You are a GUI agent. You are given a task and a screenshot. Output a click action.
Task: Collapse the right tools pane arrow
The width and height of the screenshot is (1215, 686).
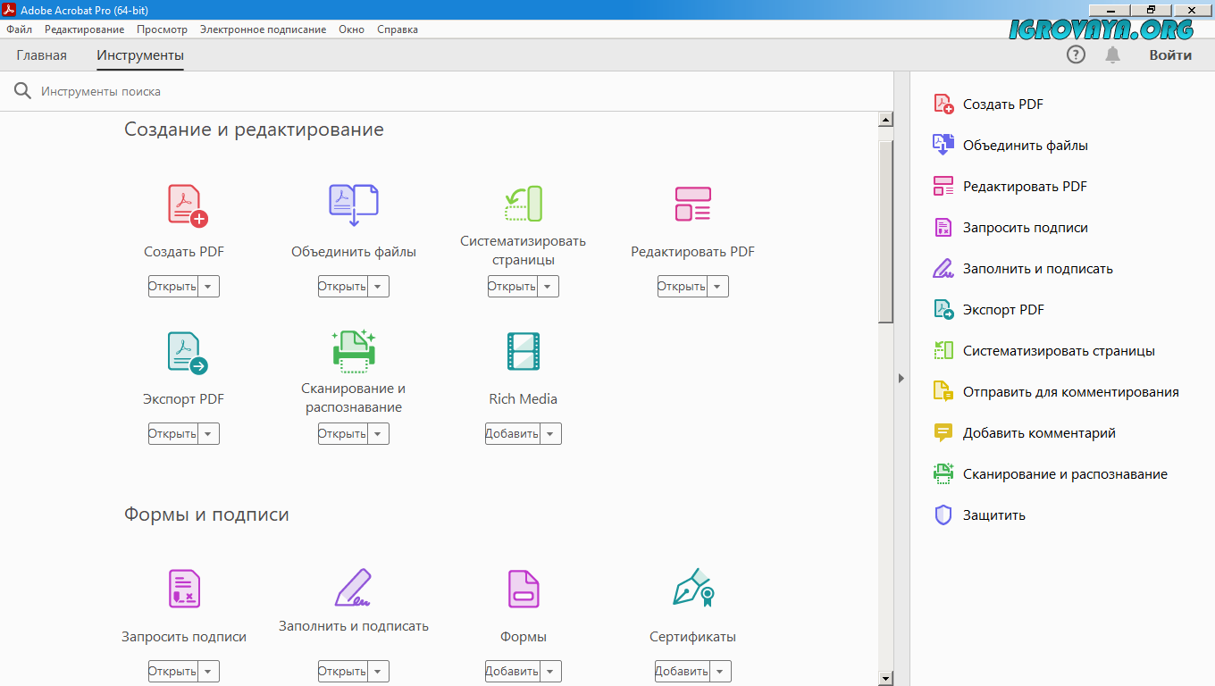coord(901,379)
